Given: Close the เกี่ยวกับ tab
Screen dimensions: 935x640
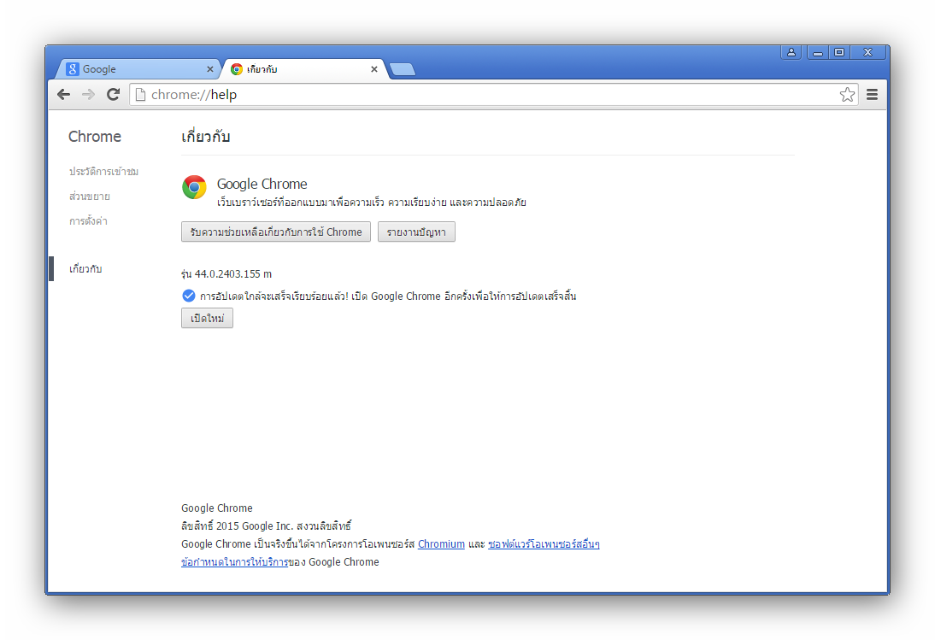Looking at the screenshot, I should [373, 69].
